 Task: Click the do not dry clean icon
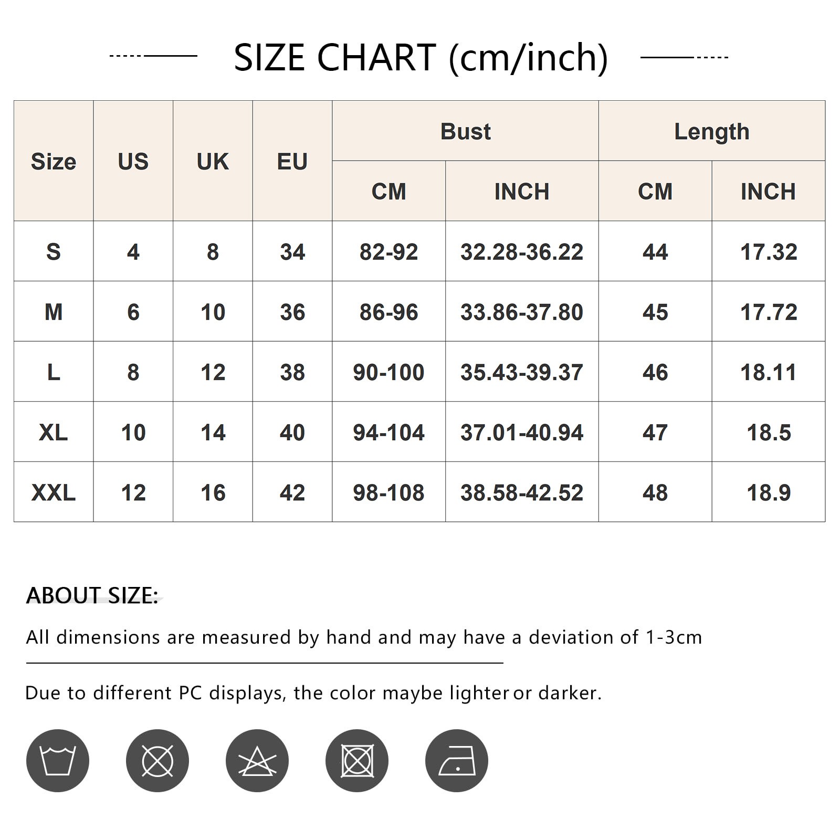(x=157, y=761)
